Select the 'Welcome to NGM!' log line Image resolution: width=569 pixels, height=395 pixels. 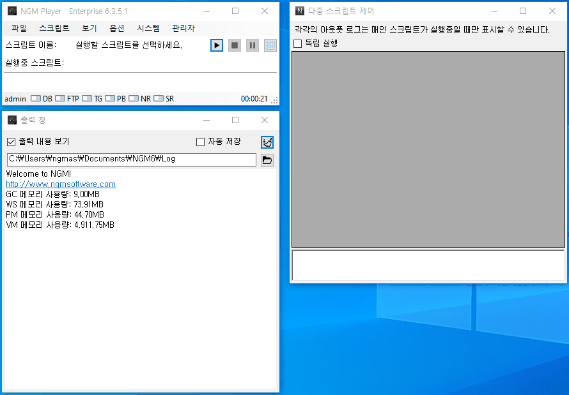click(x=38, y=174)
